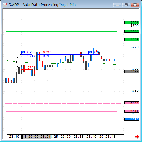Select the pink 3744 price marker
The height and width of the screenshot is (142, 142).
pos(132,103)
